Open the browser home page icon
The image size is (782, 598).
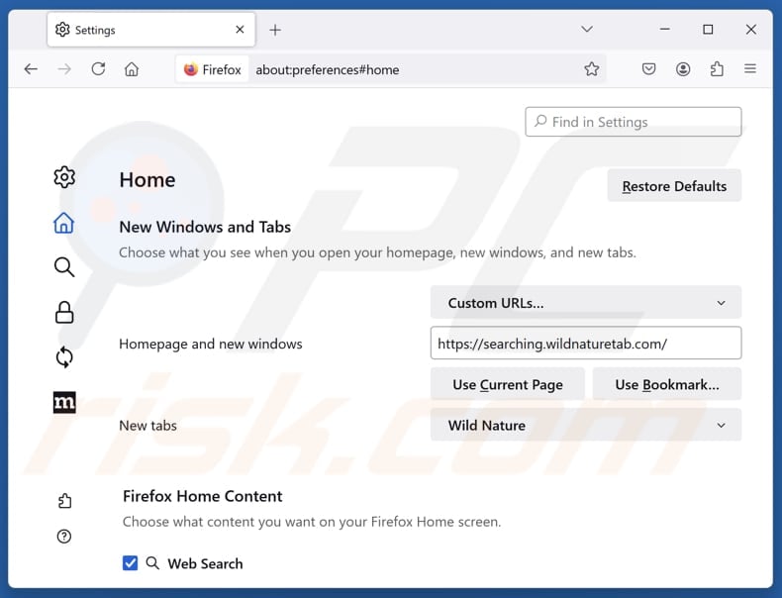132,69
